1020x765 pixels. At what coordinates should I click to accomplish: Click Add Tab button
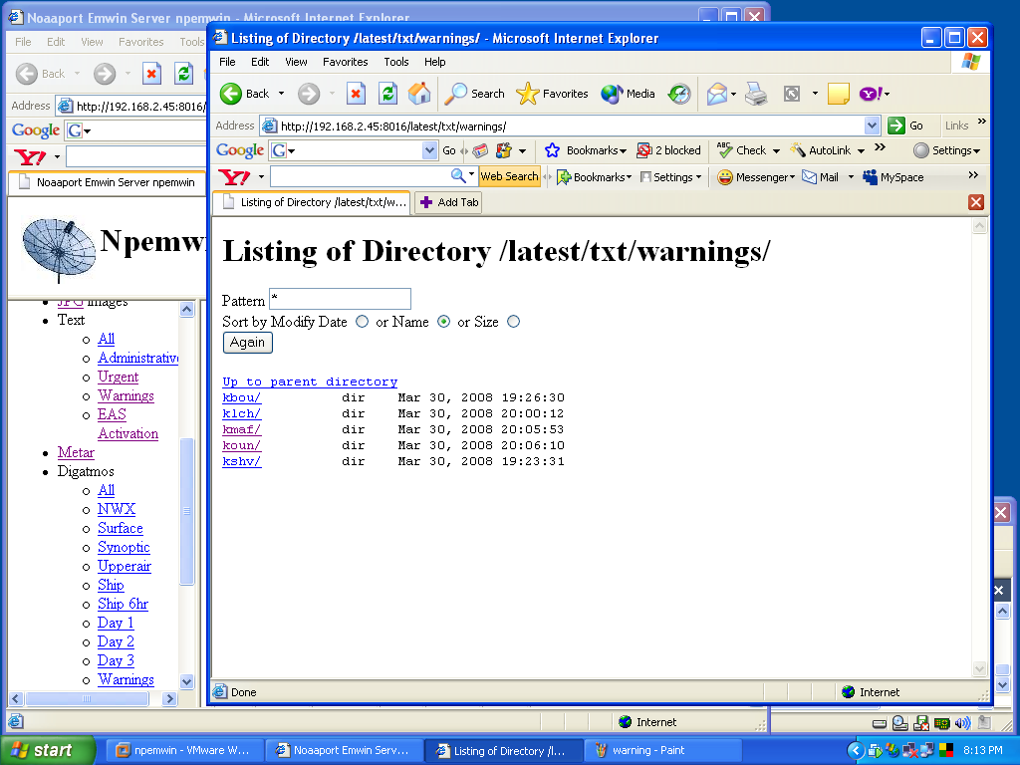448,202
